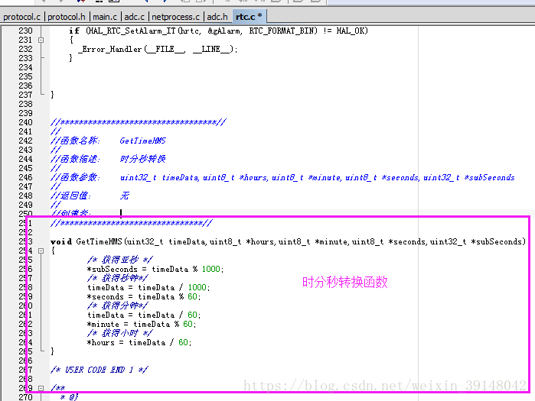Place cursor on HAL_RTC_SetAlarm_IT call
Viewport: 535px width, 401px height.
tap(131, 31)
